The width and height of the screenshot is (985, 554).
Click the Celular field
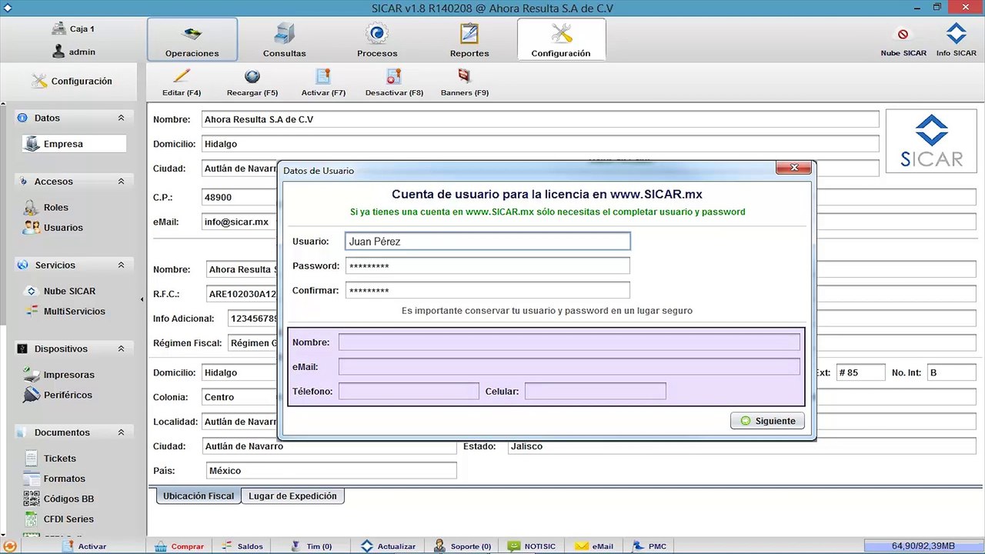[595, 392]
